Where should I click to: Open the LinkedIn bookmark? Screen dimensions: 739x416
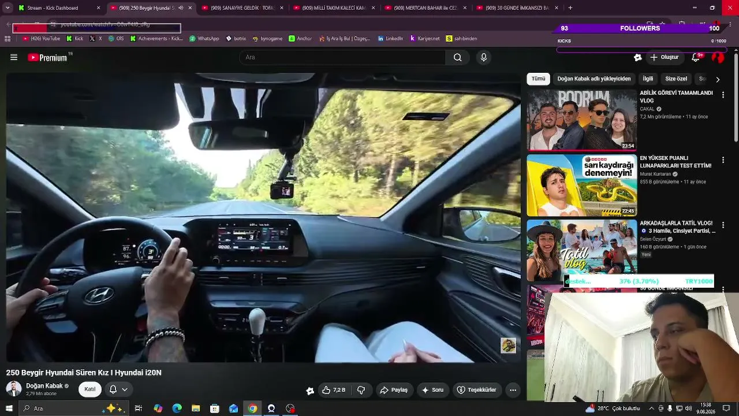click(390, 39)
